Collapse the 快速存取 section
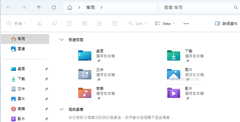Viewport: 240px width, 122px height. click(62, 40)
